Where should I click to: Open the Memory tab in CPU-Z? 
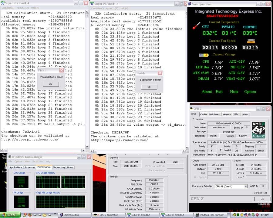point(227,114)
